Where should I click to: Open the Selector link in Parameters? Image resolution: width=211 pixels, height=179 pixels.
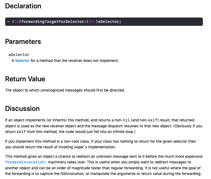22,61
